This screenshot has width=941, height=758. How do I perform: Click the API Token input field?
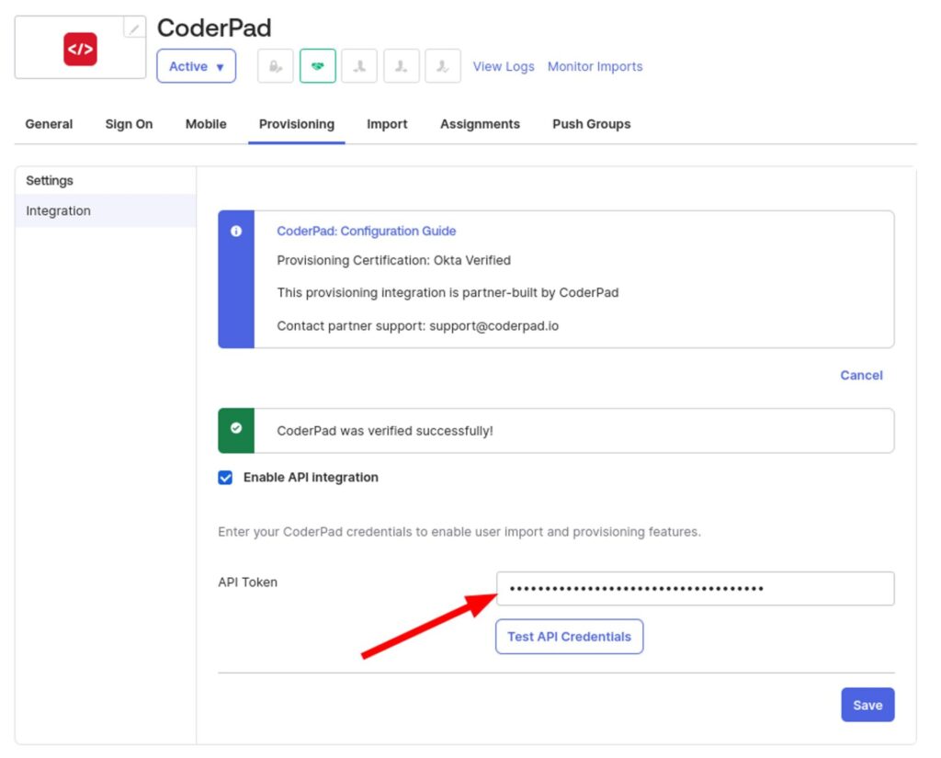click(x=695, y=588)
